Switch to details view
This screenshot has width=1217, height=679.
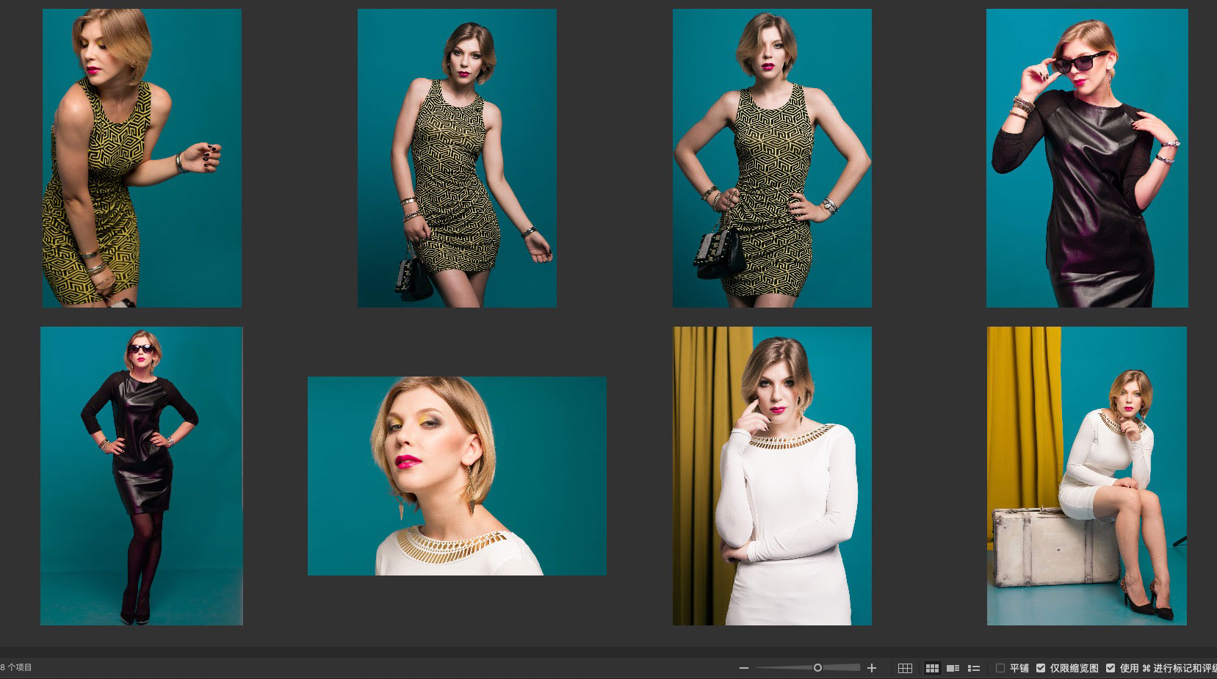953,668
